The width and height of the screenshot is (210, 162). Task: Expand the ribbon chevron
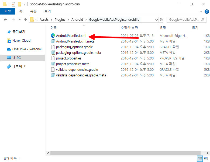pos(201,12)
